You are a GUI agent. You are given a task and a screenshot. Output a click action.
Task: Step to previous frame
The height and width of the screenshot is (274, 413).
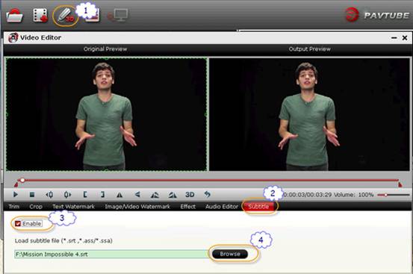tap(49, 195)
